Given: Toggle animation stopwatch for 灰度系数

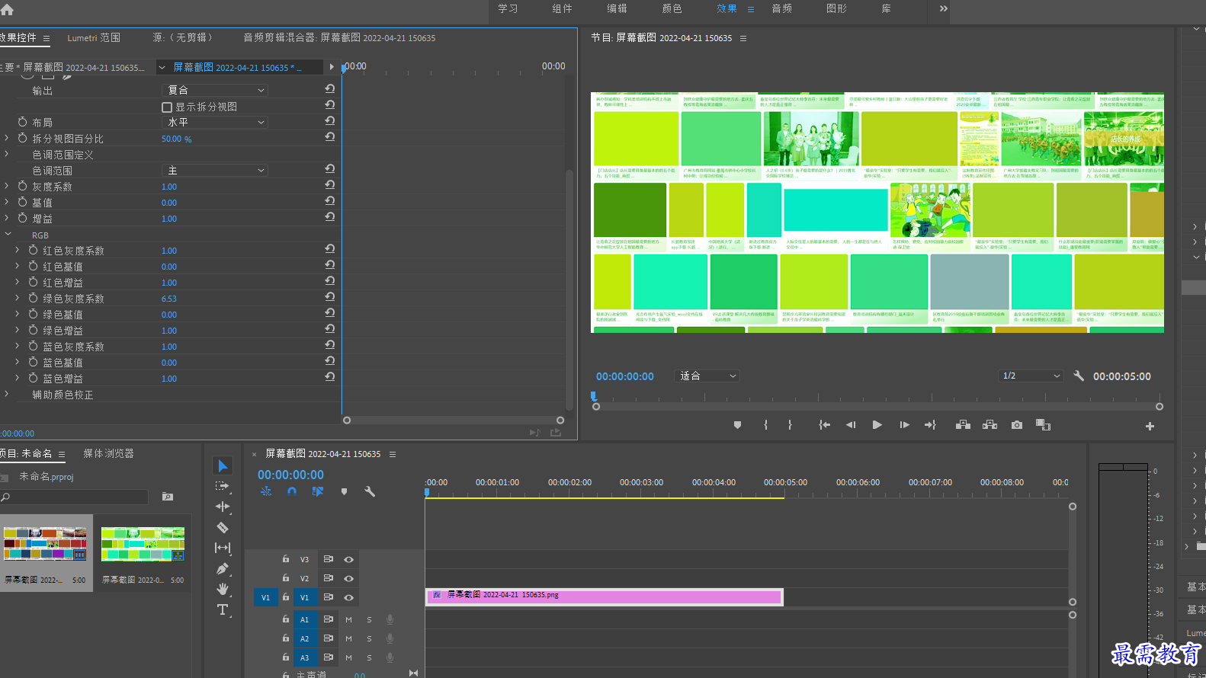Looking at the screenshot, I should click(x=22, y=186).
